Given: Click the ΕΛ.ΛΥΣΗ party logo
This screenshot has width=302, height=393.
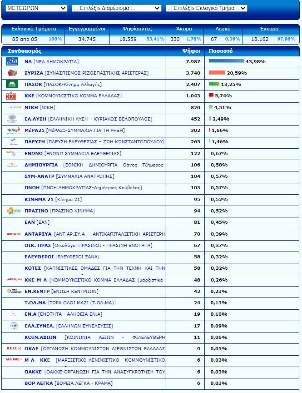Looking at the screenshot, I should click(12, 119).
